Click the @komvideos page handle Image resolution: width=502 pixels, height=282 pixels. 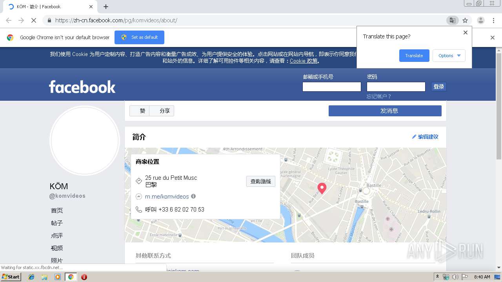(67, 196)
